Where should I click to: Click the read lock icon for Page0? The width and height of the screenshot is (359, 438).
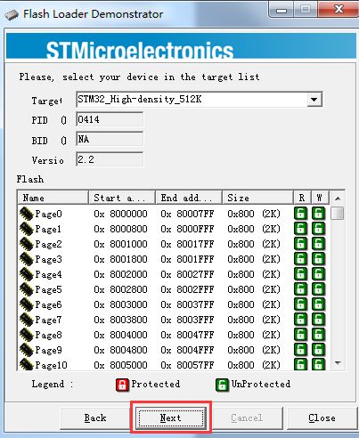click(x=300, y=214)
